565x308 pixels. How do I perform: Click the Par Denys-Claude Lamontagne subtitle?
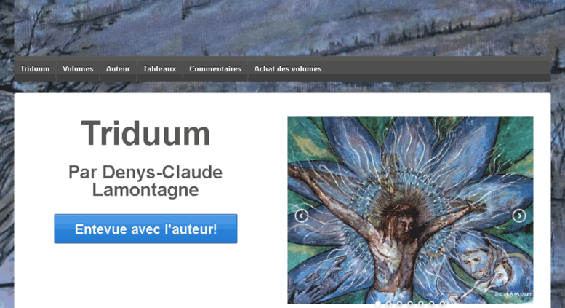tap(145, 181)
